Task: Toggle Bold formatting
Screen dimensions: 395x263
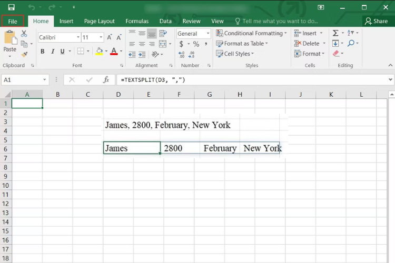Action: point(42,52)
